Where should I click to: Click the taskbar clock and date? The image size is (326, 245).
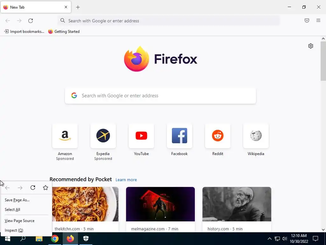(299, 239)
